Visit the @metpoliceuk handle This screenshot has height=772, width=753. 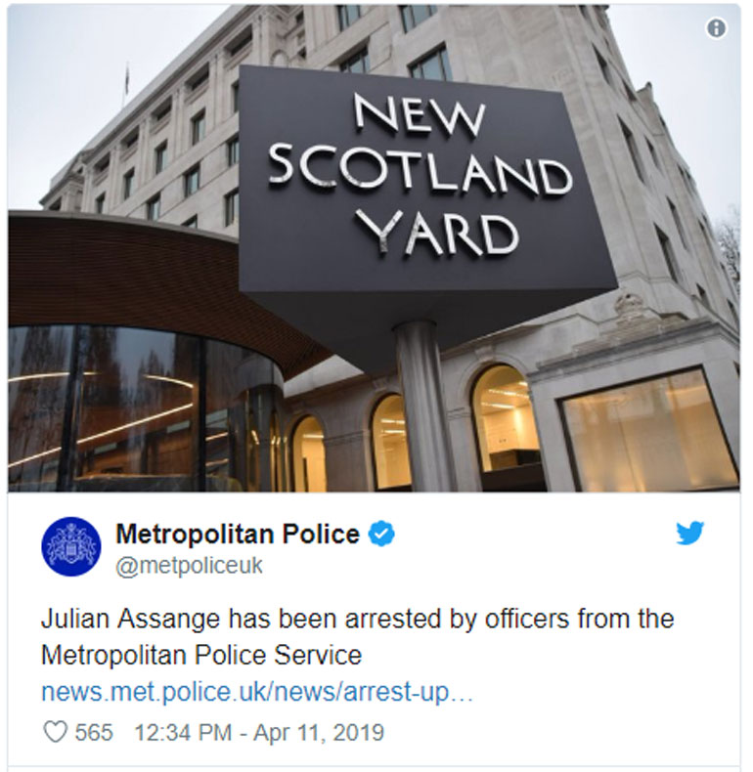pos(190,566)
